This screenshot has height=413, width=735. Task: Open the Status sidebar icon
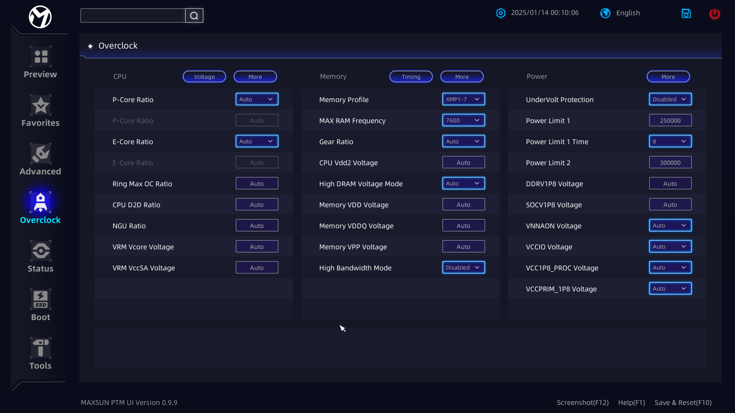click(41, 251)
